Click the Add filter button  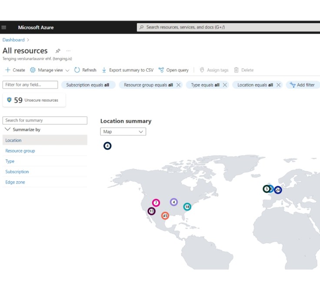pos(303,85)
